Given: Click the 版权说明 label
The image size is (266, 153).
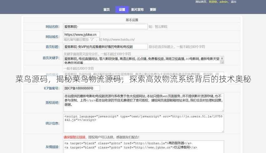Looking at the screenshot, I should tap(53, 102).
